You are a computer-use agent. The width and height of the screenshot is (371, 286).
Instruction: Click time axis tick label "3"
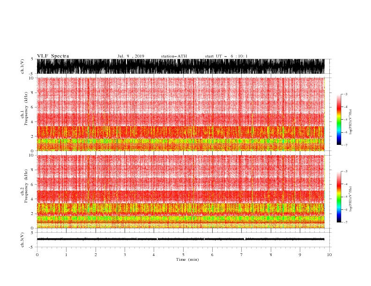pos(125,255)
